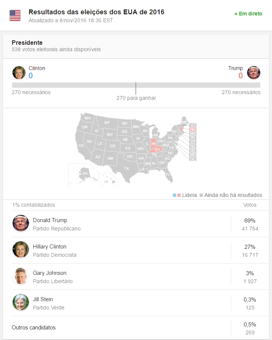Click Kentucky on the election map
This screenshot has width=272, height=340.
[157, 150]
